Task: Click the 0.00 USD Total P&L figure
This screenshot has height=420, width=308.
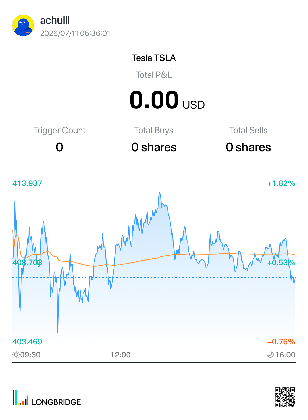Action: [167, 100]
